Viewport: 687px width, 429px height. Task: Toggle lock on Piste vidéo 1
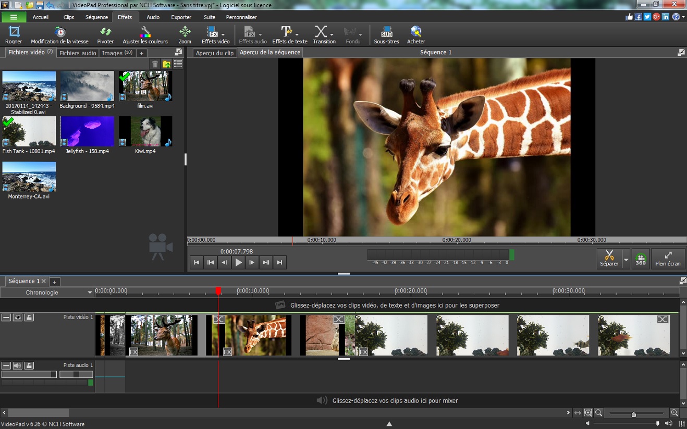point(29,317)
